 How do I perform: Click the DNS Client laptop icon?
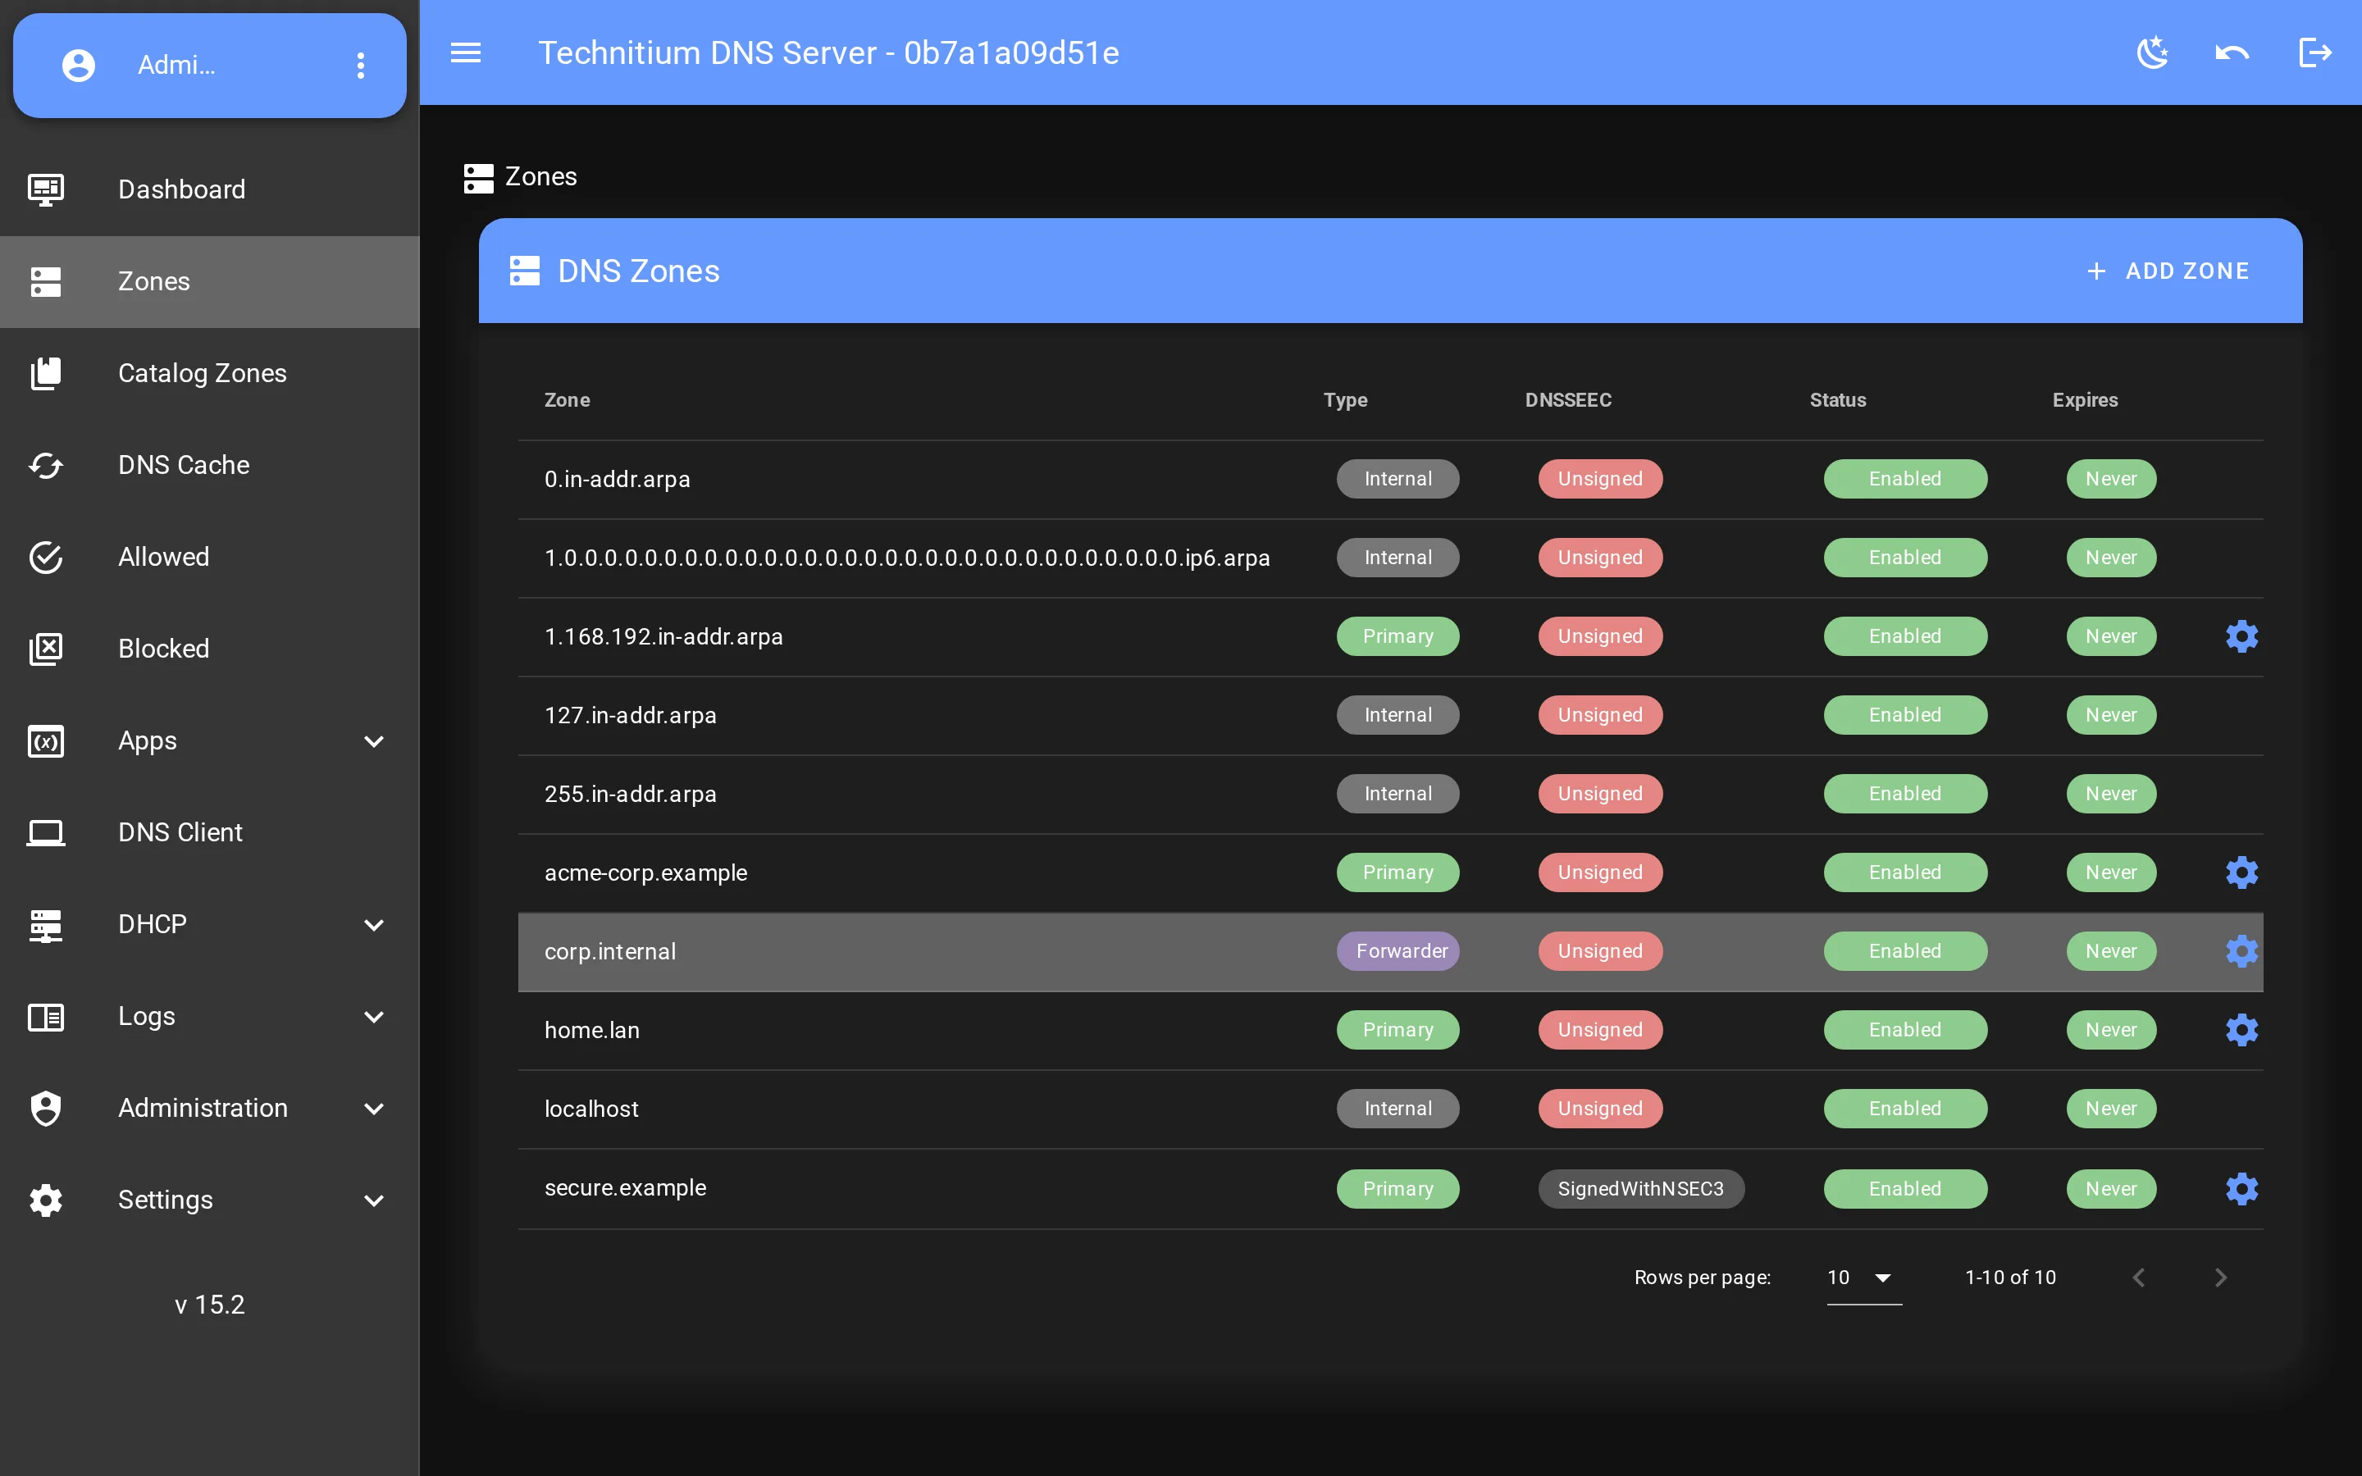pyautogui.click(x=46, y=832)
